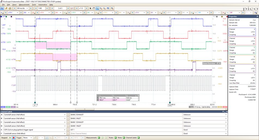
Task: Select the hand pan tool
Action: pyautogui.click(x=94, y=8)
